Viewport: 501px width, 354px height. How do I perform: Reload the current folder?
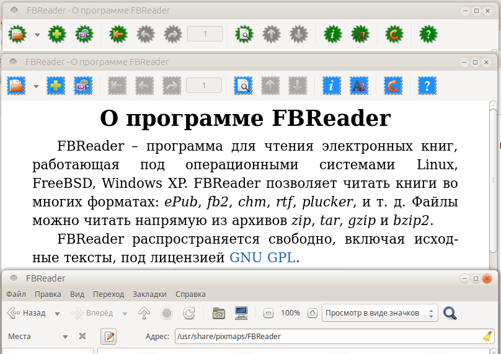[189, 313]
